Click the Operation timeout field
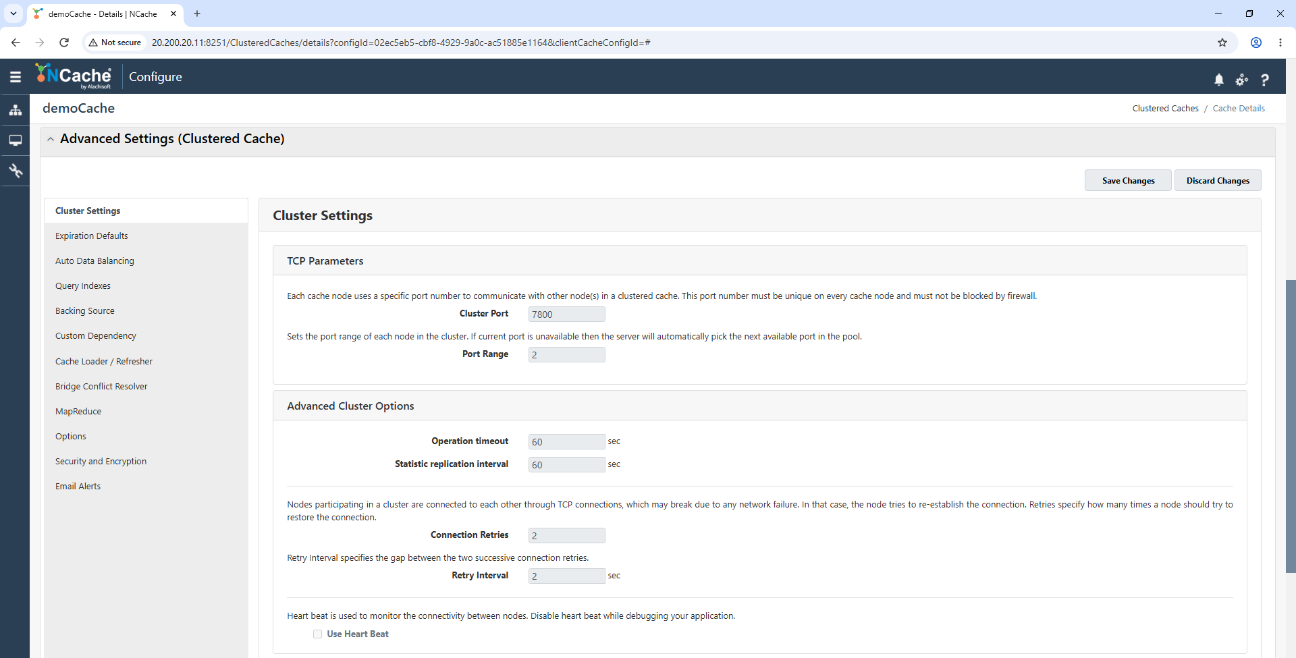Viewport: 1296px width, 658px height. tap(566, 441)
